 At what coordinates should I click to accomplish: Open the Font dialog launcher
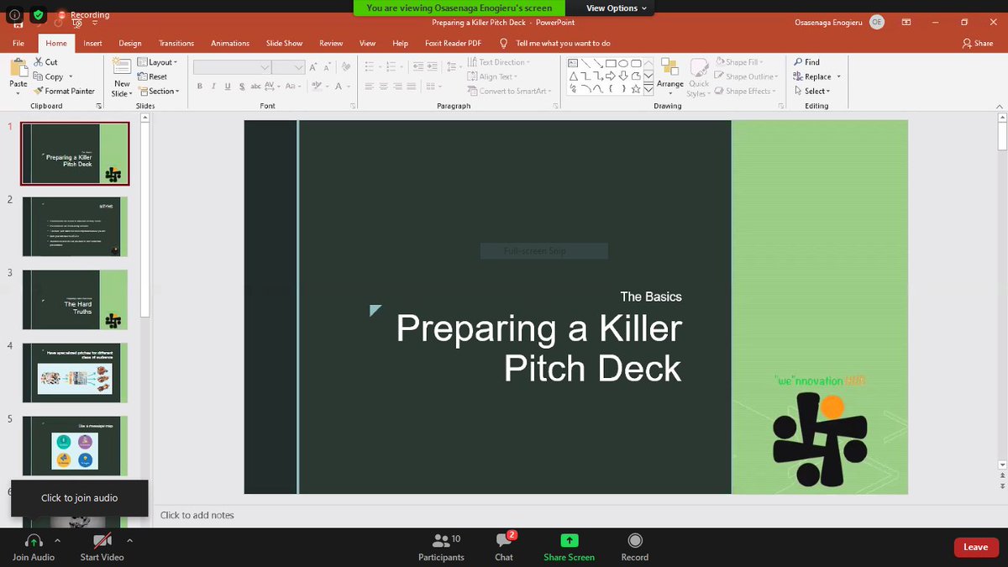click(x=352, y=106)
